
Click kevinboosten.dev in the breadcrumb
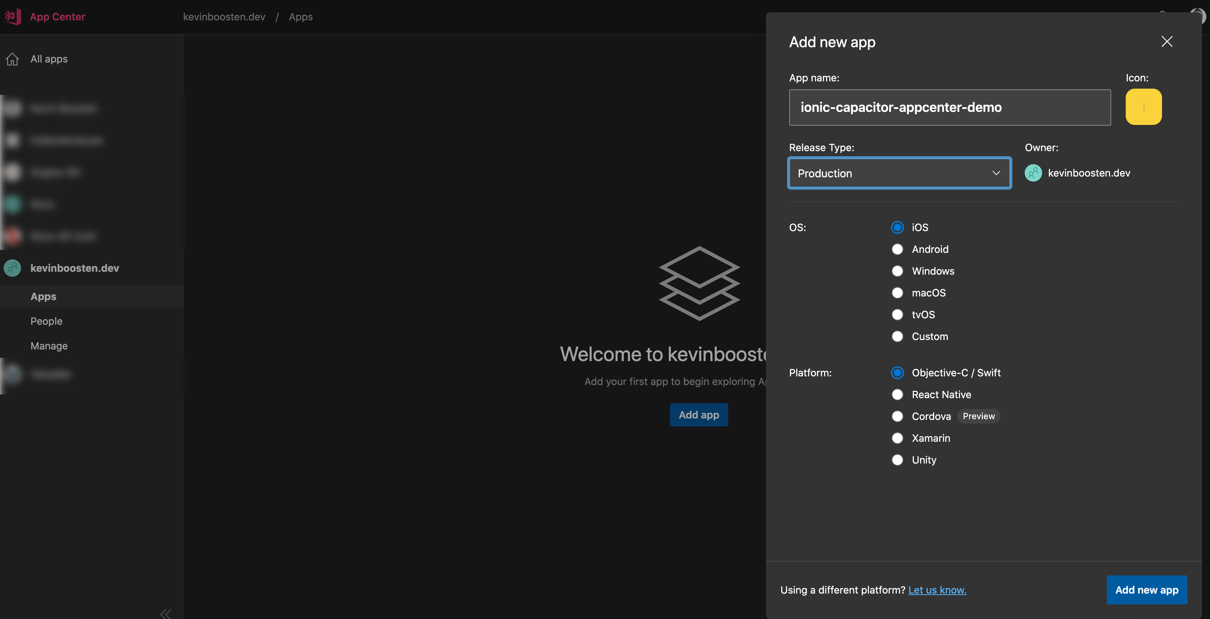[x=223, y=17]
